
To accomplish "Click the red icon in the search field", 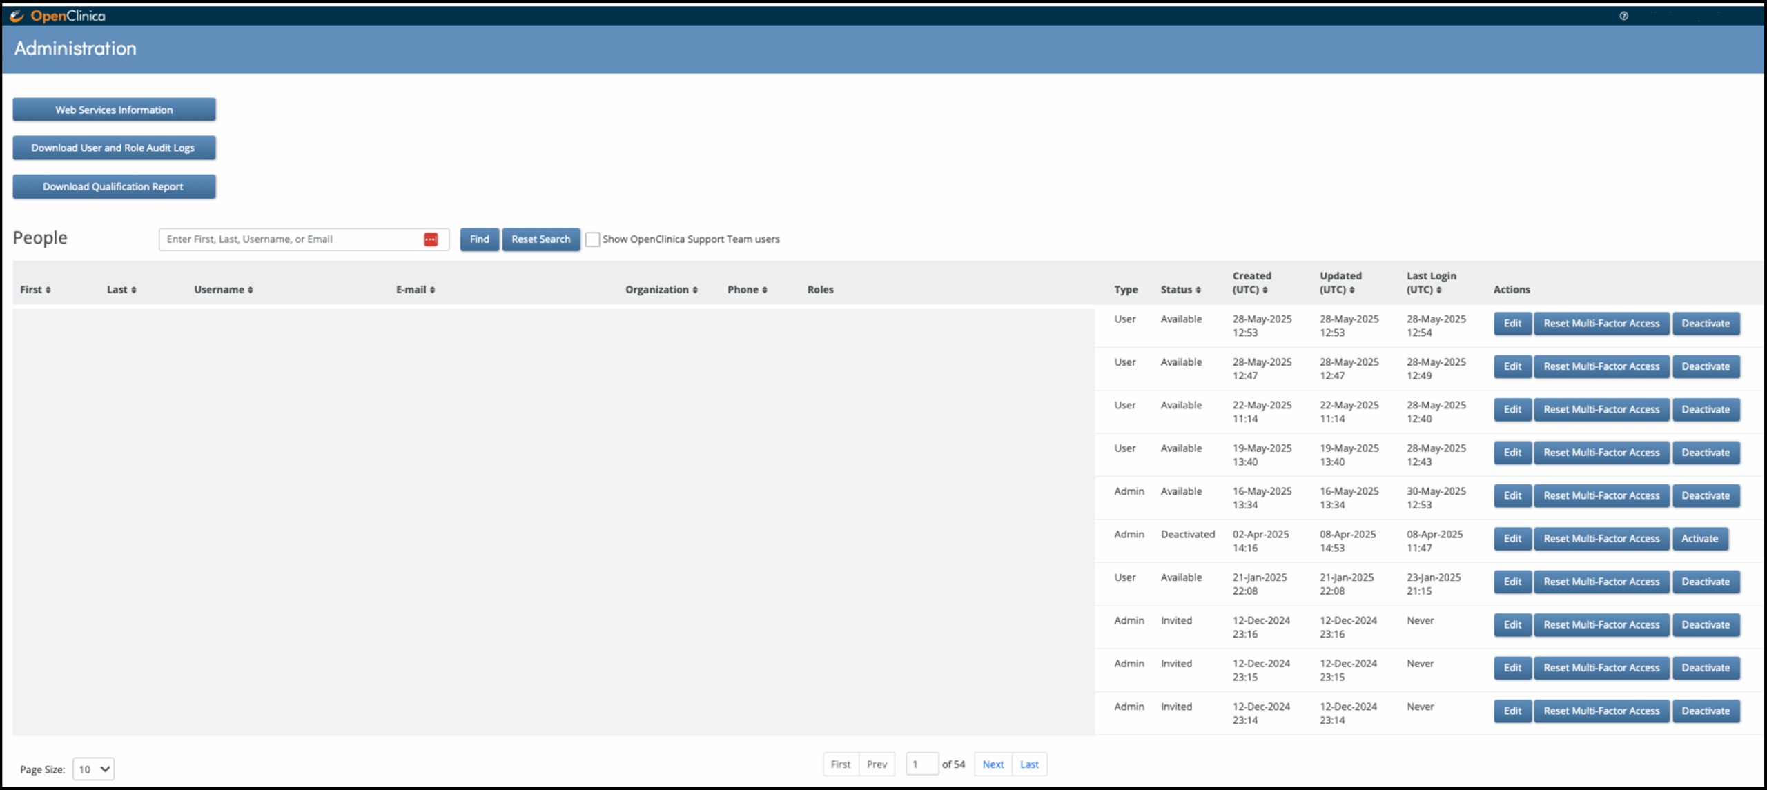I will [x=431, y=239].
